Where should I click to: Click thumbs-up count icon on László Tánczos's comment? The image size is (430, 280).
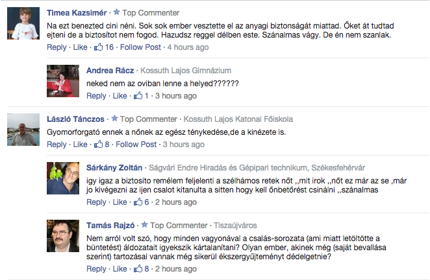tap(99, 144)
